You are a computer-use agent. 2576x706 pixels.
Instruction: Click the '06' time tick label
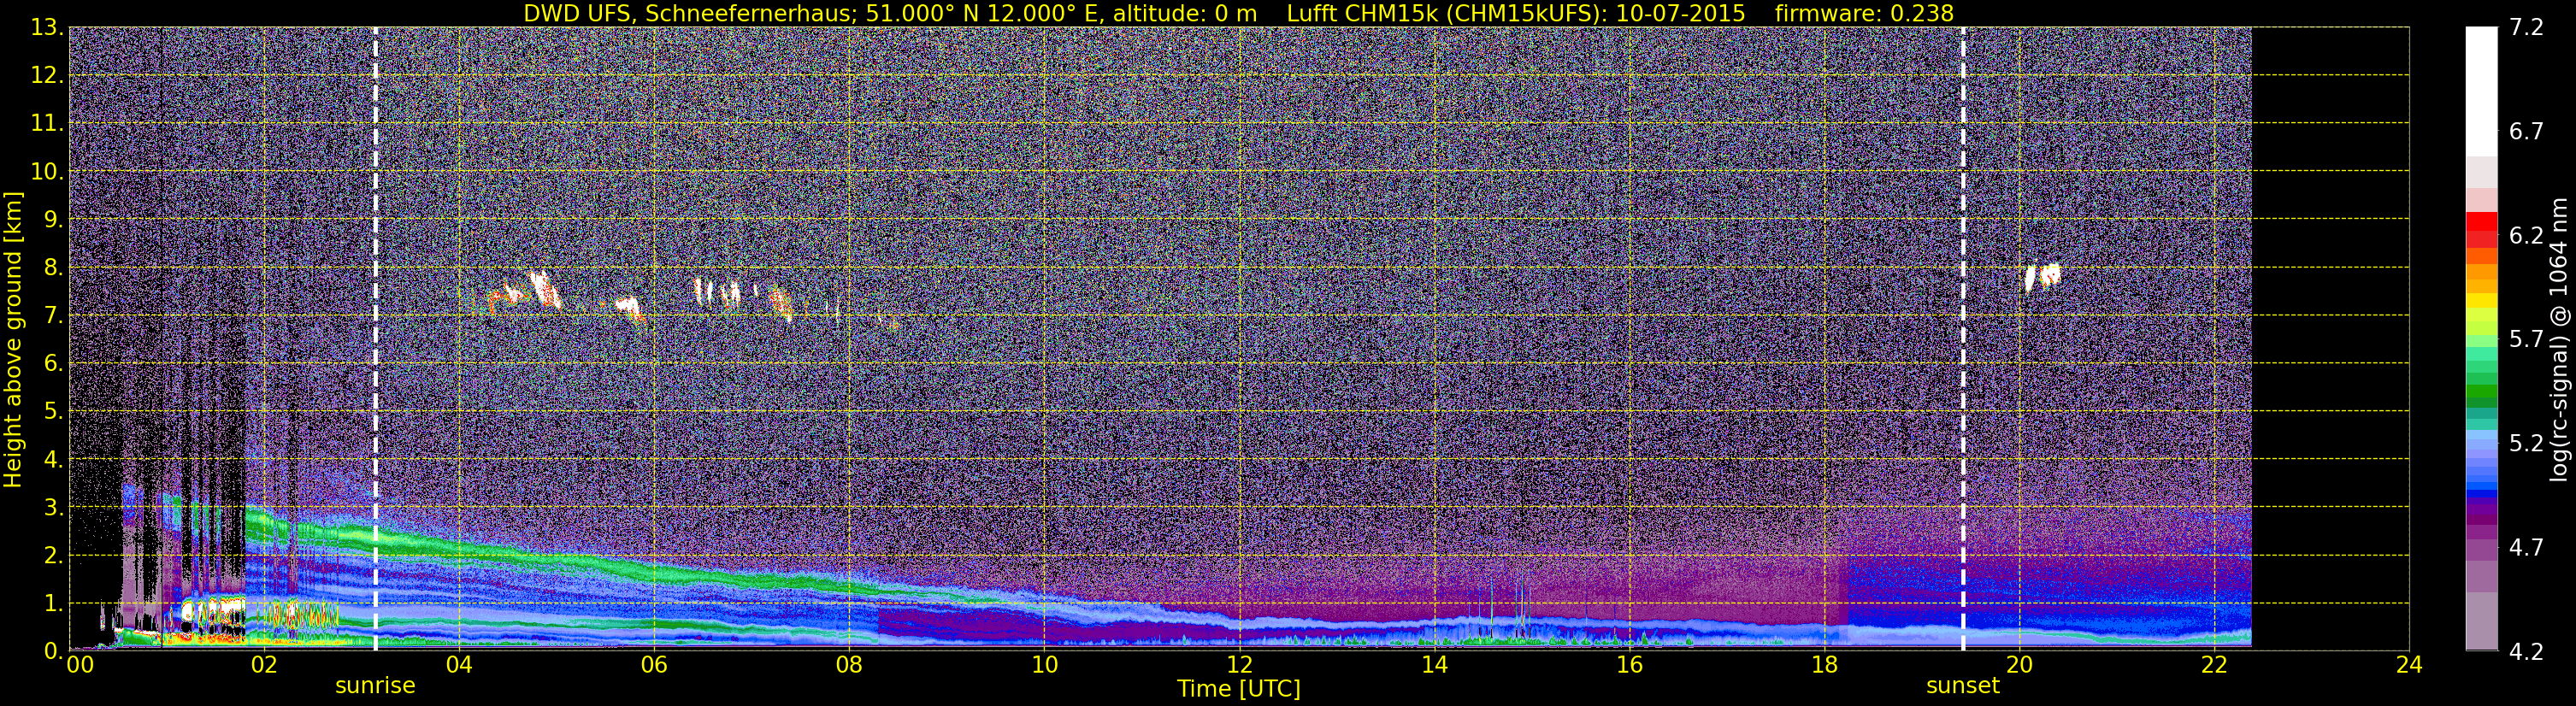click(x=653, y=665)
